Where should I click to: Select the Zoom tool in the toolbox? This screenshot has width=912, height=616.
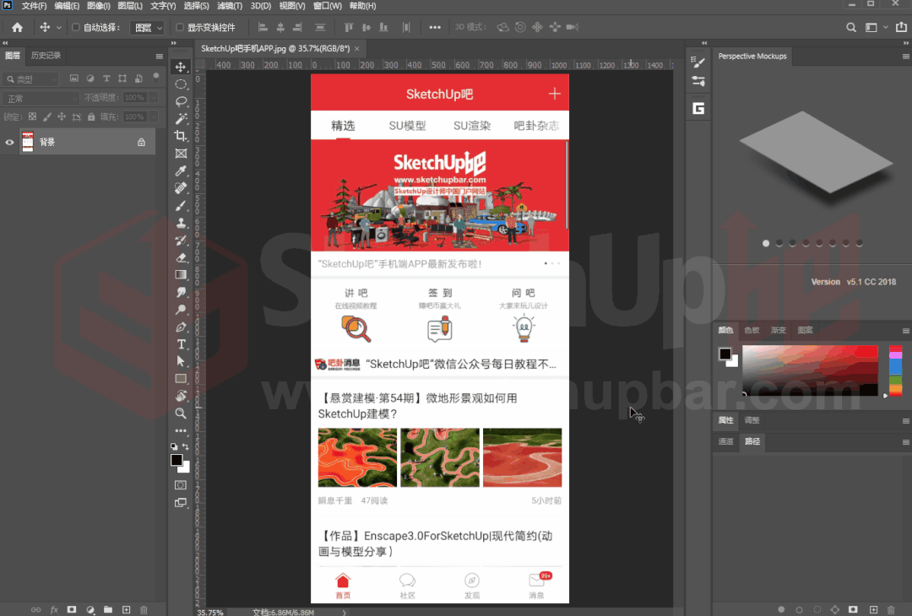(x=181, y=413)
